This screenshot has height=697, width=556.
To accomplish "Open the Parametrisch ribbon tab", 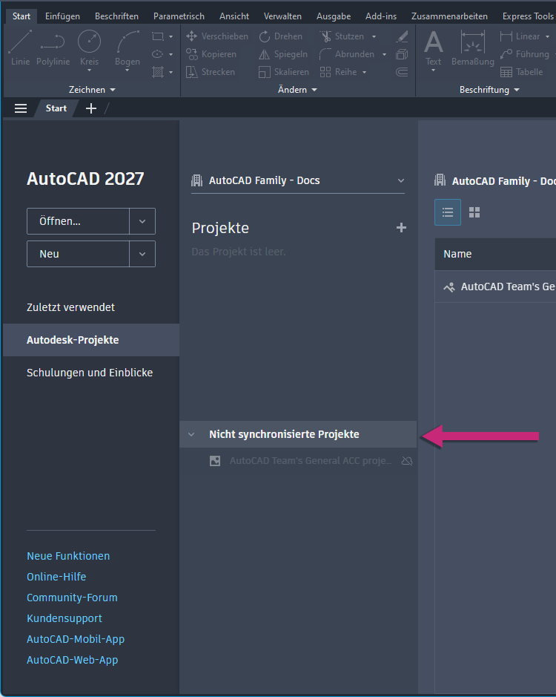I will click(x=179, y=16).
